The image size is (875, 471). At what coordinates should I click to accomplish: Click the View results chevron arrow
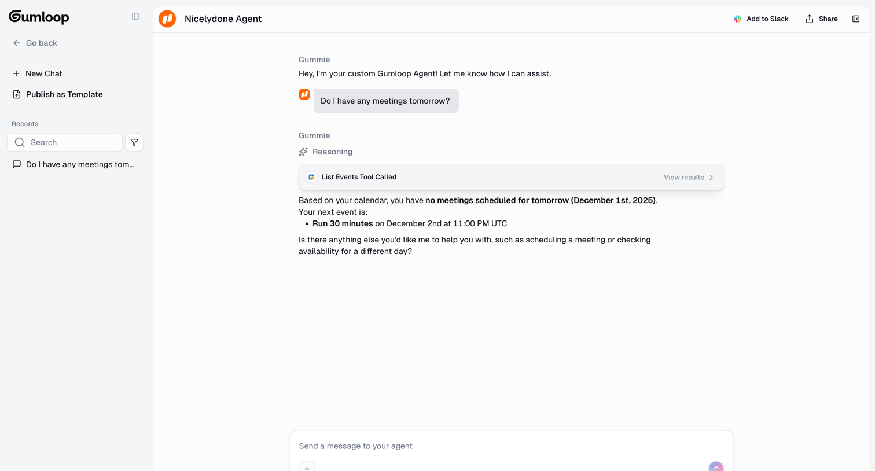click(711, 178)
